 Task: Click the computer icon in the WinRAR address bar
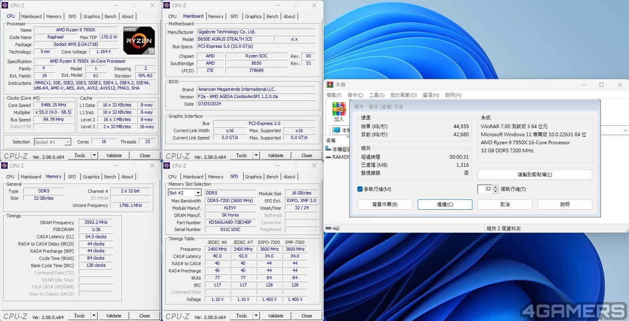[337, 130]
